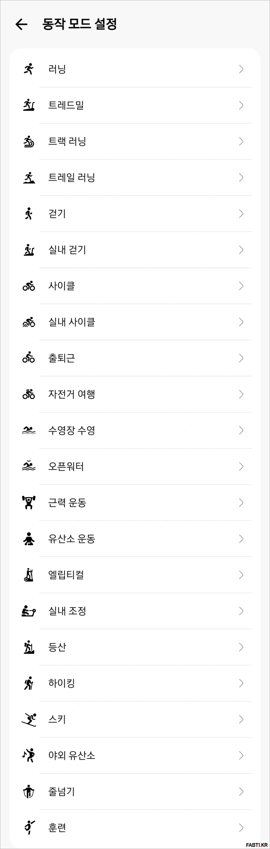Select the pool swimming icon next to 수영장 수영
The height and width of the screenshot is (849, 270).
[x=28, y=430]
